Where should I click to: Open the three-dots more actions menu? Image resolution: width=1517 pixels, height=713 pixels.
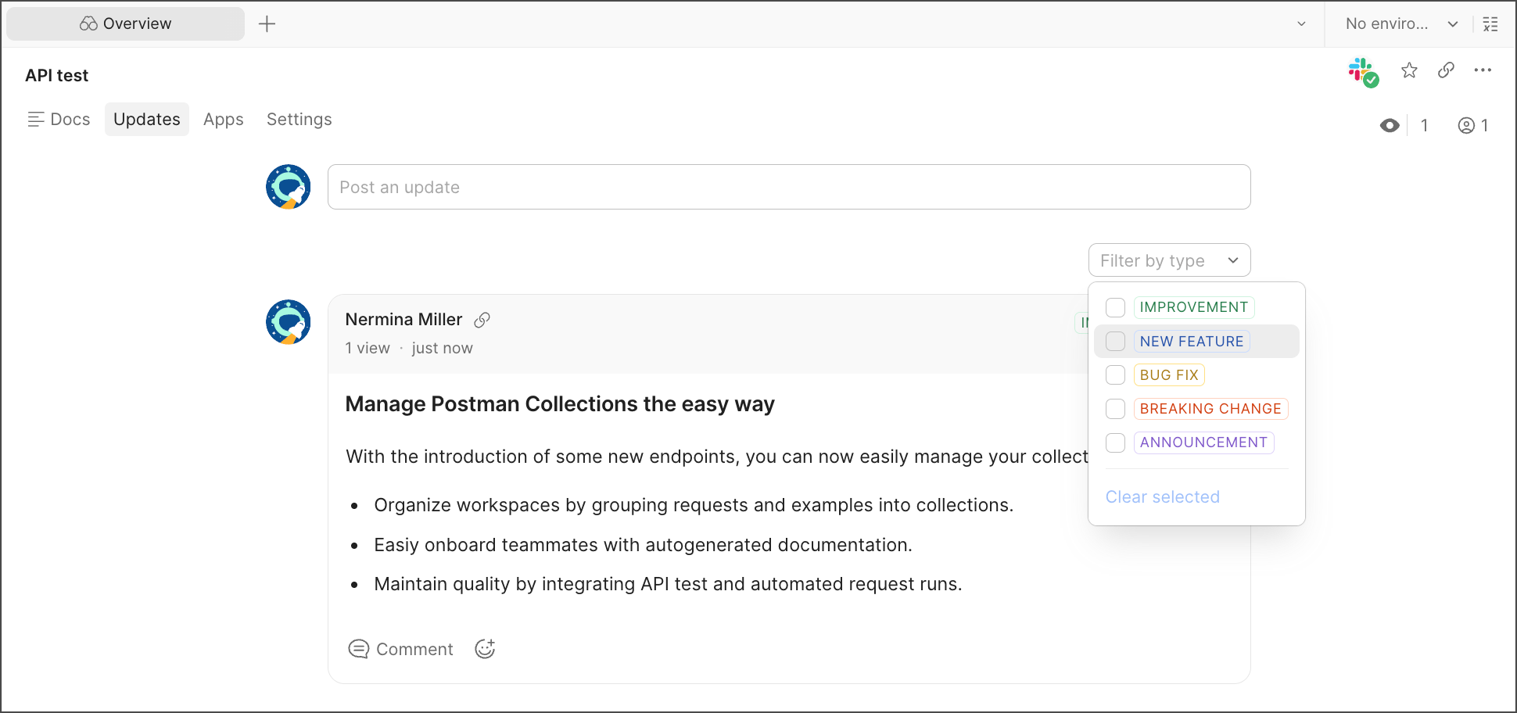[x=1483, y=70]
